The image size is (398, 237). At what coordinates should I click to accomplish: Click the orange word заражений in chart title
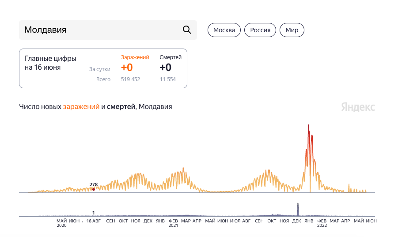pos(81,107)
